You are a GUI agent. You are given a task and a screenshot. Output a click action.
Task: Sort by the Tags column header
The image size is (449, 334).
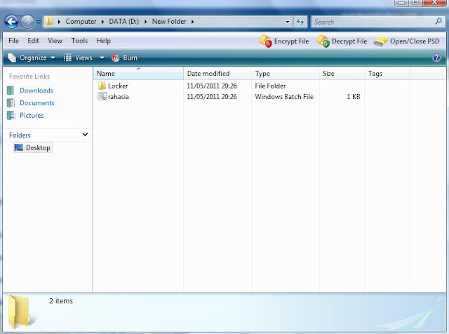(387, 74)
